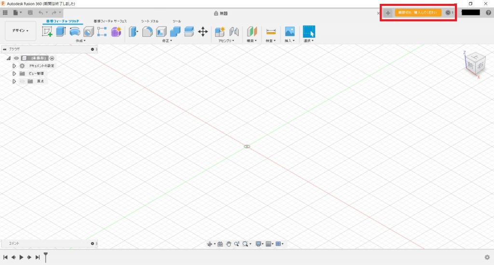Click the Save disk icon
Screen dimensions: 494x265
pos(30,13)
